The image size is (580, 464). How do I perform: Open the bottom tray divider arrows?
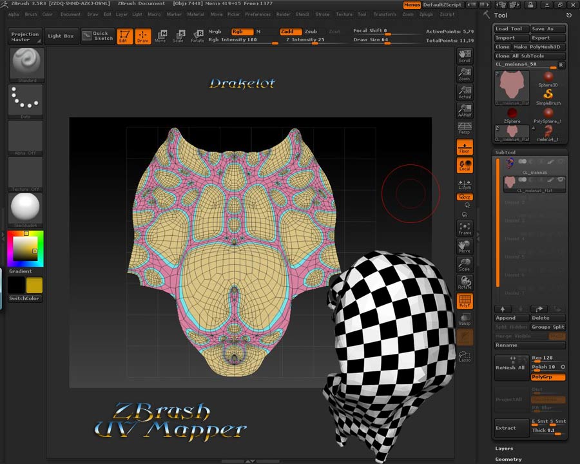(250, 461)
